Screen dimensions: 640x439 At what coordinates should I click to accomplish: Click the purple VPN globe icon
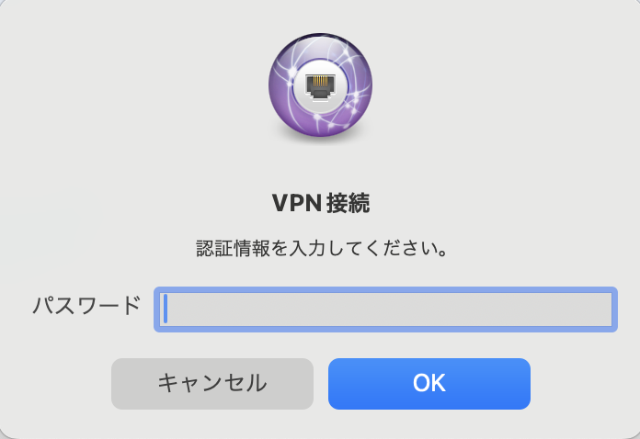tap(320, 84)
